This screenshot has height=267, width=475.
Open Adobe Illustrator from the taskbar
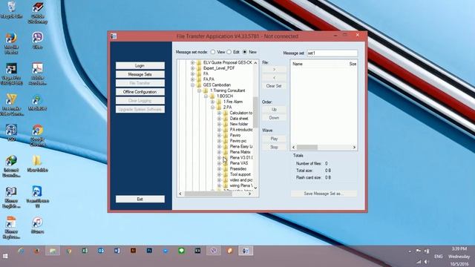click(x=134, y=251)
